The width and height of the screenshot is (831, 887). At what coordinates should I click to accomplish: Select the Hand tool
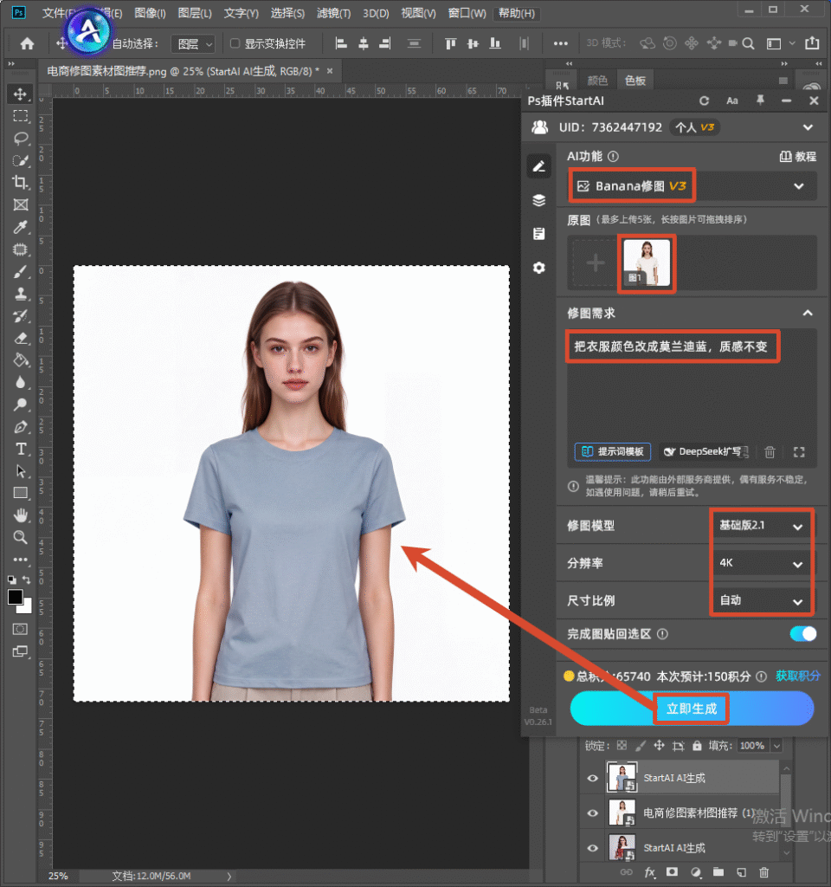pos(21,515)
